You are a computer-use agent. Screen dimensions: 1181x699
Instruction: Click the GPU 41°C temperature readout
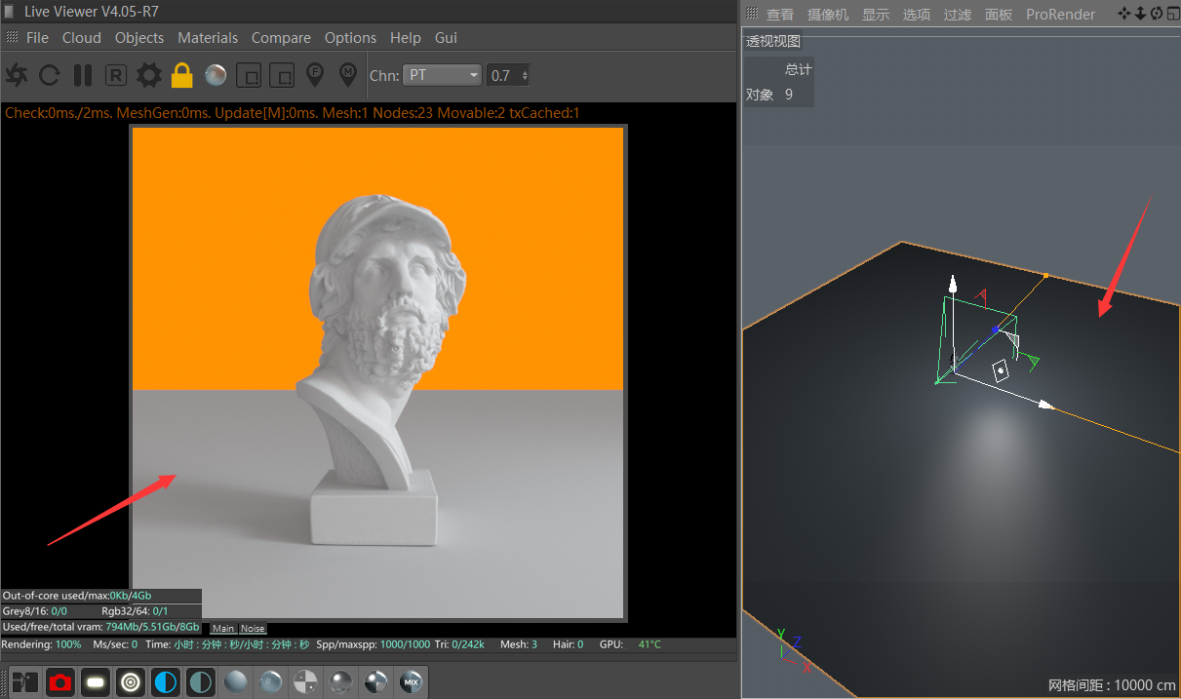[x=630, y=644]
